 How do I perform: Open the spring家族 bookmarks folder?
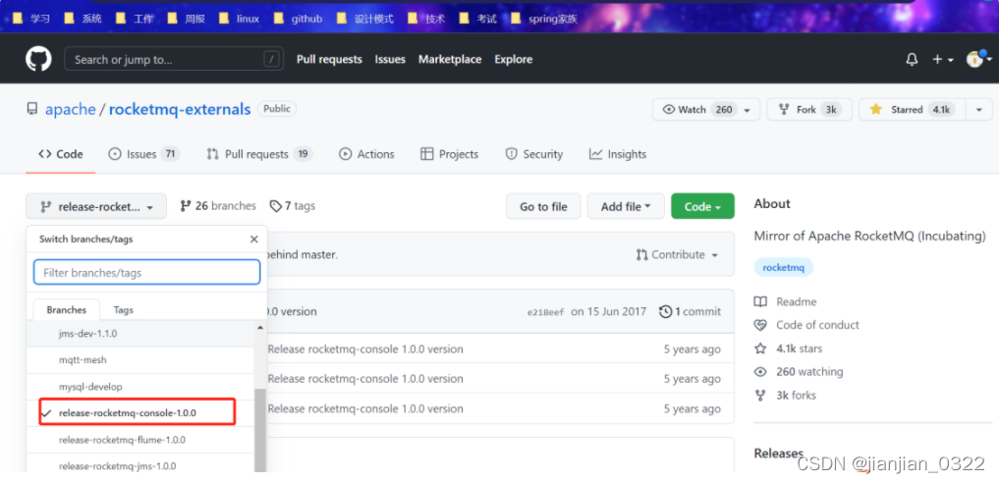[544, 19]
